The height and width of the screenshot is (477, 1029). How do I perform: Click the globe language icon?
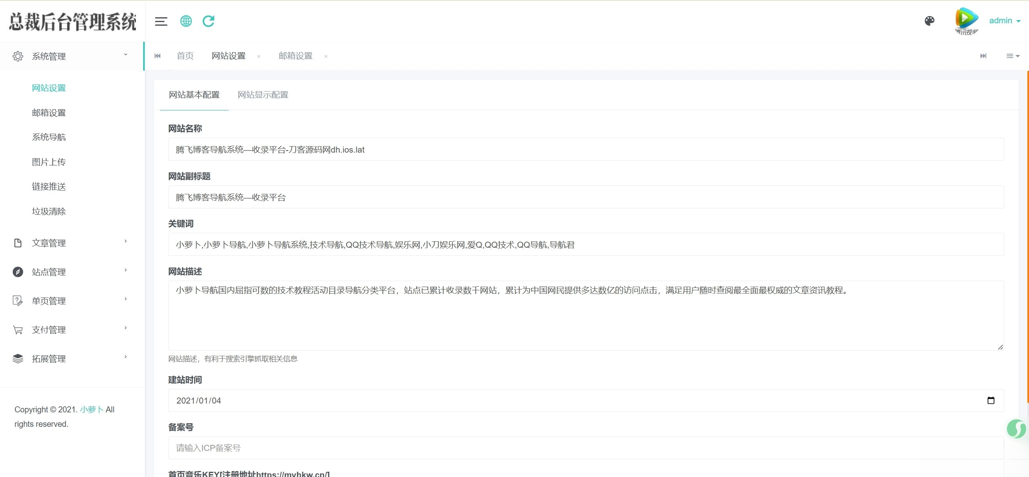coord(185,21)
